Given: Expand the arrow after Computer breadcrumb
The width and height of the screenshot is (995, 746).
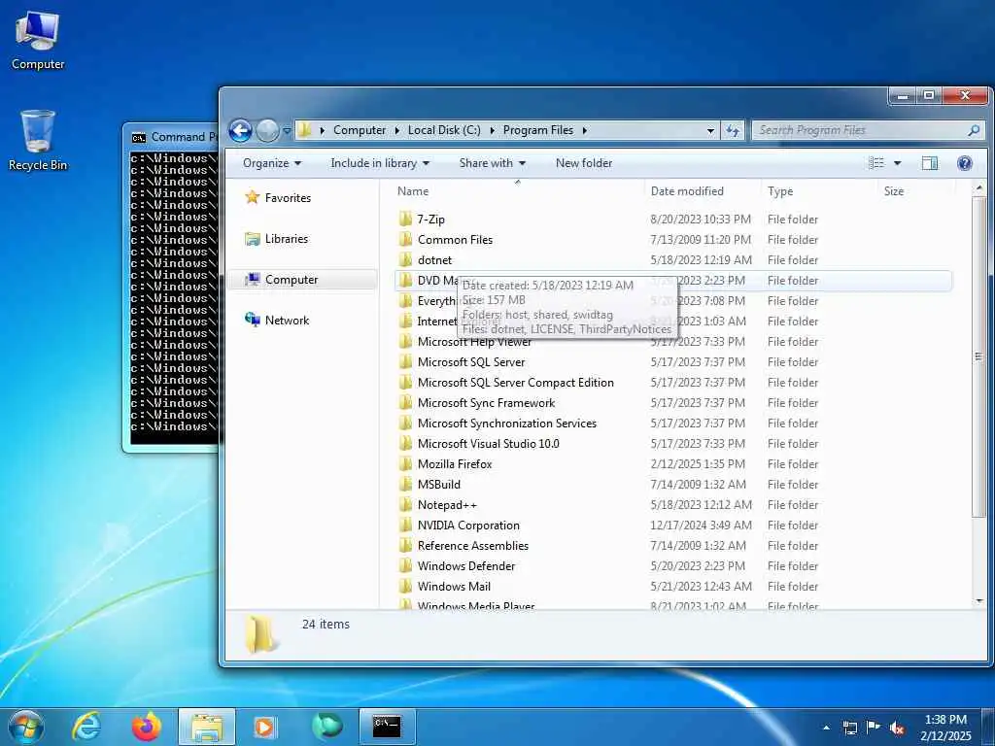Looking at the screenshot, I should click(397, 130).
